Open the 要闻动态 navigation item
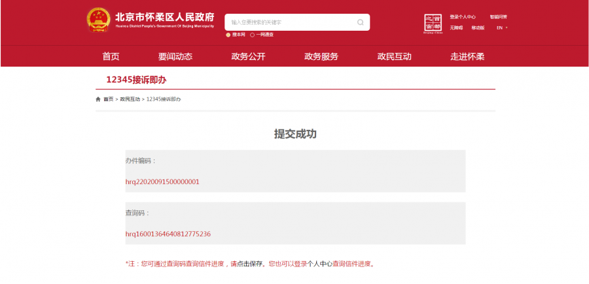 (175, 56)
